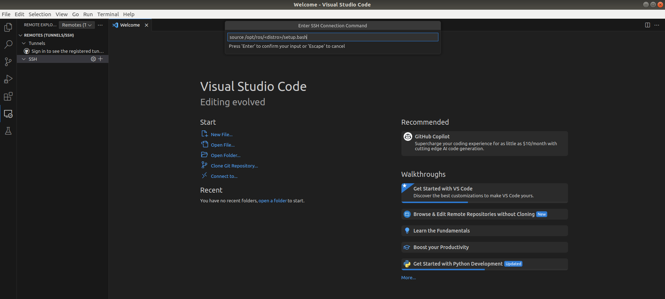Click the GitHub Copilot icon
The image size is (665, 299).
point(408,137)
